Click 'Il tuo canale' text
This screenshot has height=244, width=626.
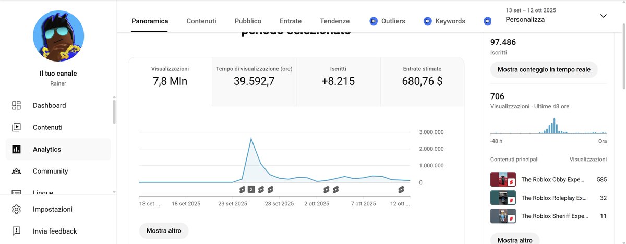point(58,74)
